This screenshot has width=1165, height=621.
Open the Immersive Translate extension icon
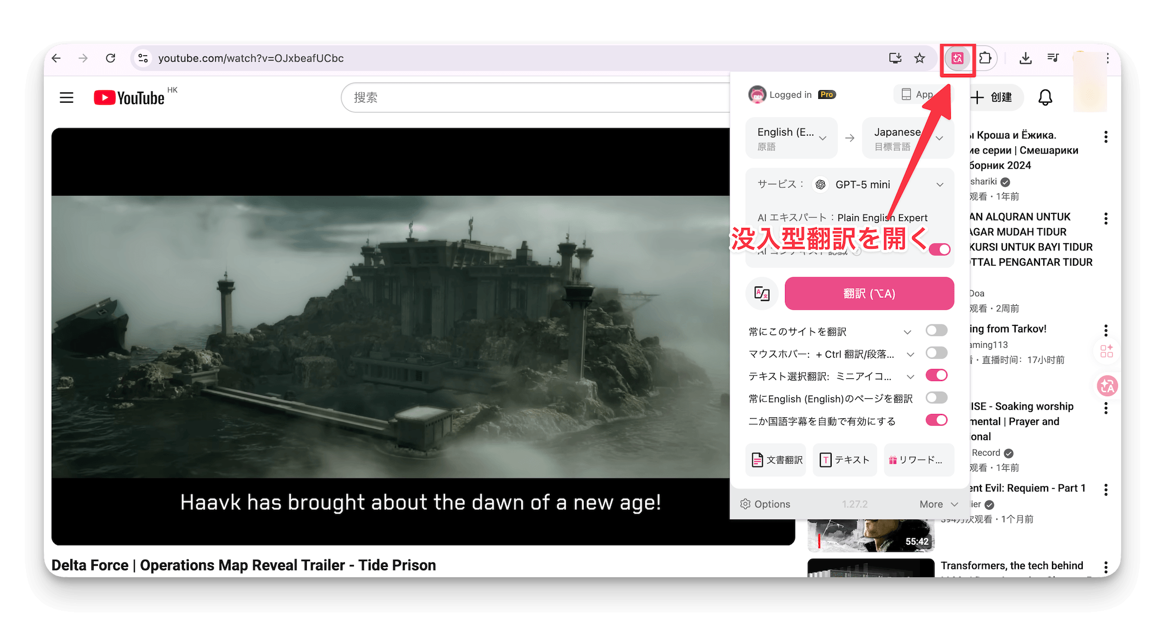(x=957, y=58)
